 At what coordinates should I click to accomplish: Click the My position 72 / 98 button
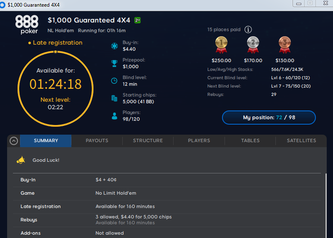tap(269, 117)
